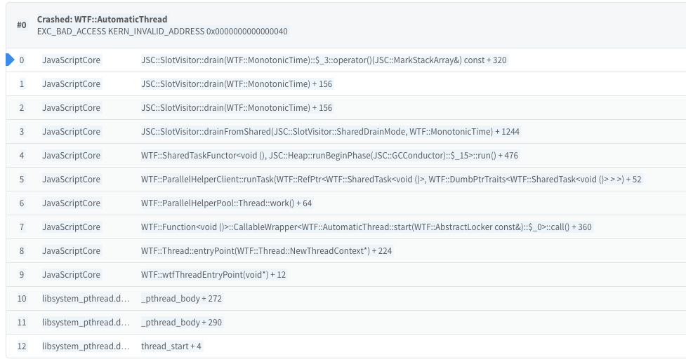Select frame number 2 in the stack
686x364 pixels.
[x=22, y=108]
